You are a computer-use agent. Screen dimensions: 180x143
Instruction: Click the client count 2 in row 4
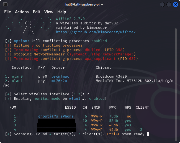(x=141, y=130)
